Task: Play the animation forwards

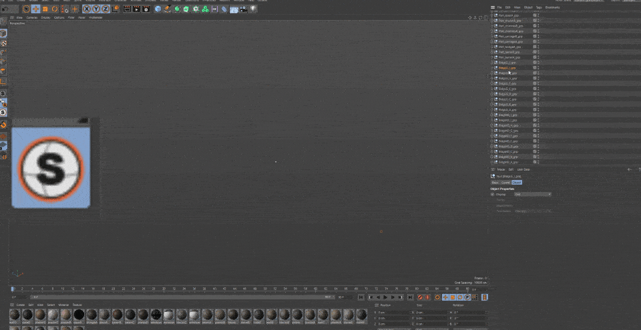Action: tap(385, 297)
